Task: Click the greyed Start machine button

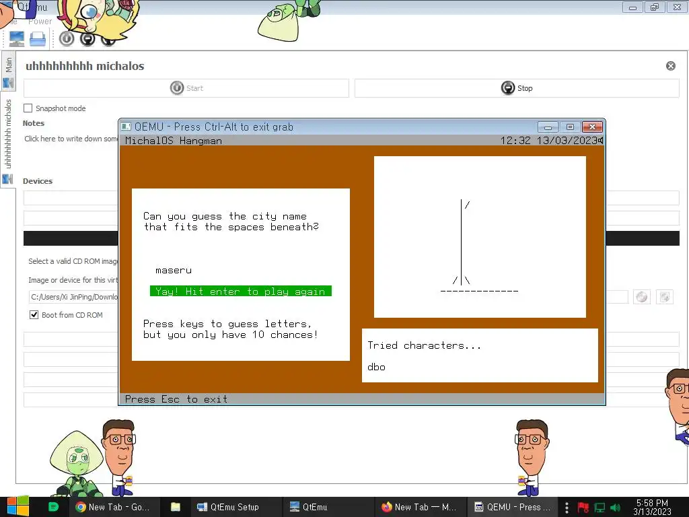Action: tap(186, 88)
